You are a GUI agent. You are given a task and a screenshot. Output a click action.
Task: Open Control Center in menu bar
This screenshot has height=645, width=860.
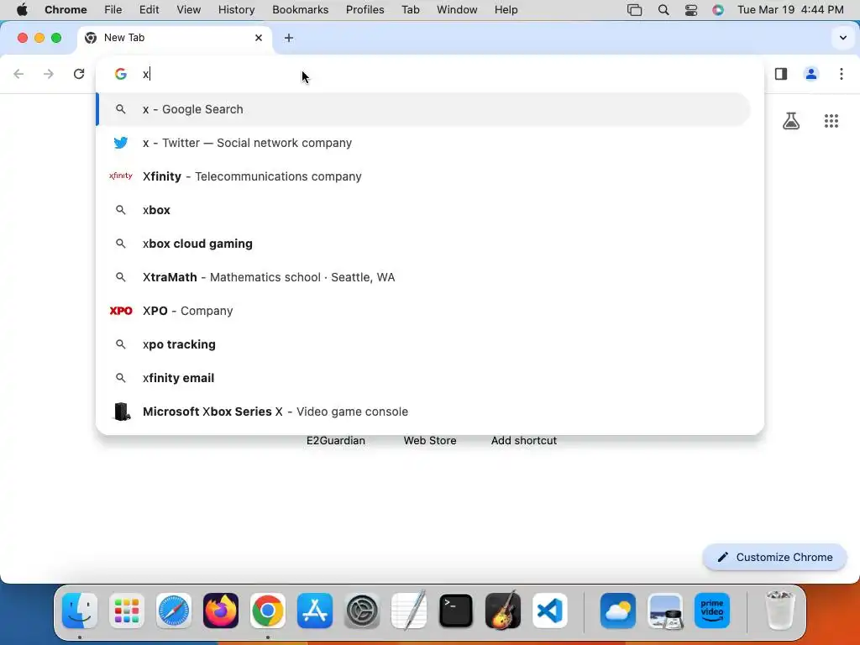pyautogui.click(x=691, y=9)
